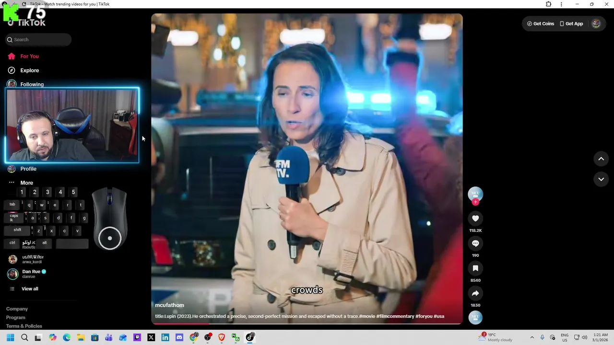Open File Explorer from taskbar

point(81,337)
